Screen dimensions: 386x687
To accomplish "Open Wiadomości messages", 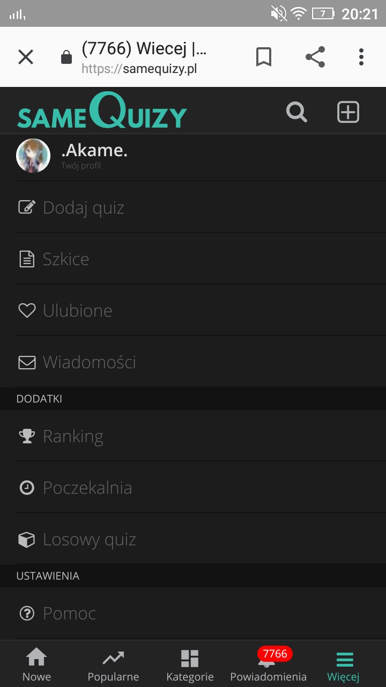I will (x=90, y=362).
